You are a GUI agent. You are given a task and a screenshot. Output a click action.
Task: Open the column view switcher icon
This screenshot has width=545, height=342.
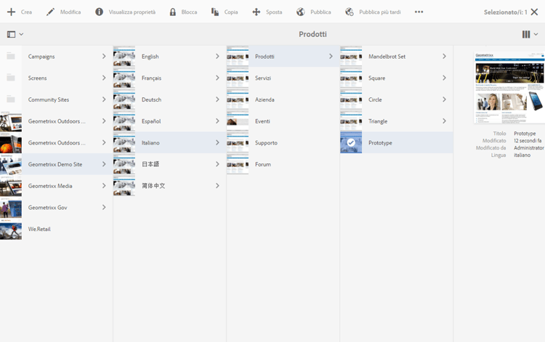(526, 34)
